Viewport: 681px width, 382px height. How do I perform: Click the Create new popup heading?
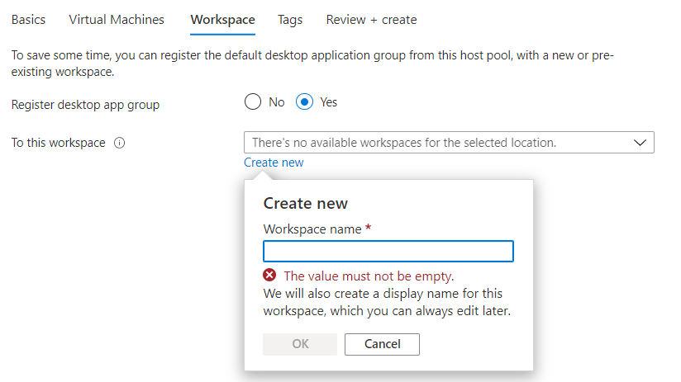pyautogui.click(x=305, y=203)
